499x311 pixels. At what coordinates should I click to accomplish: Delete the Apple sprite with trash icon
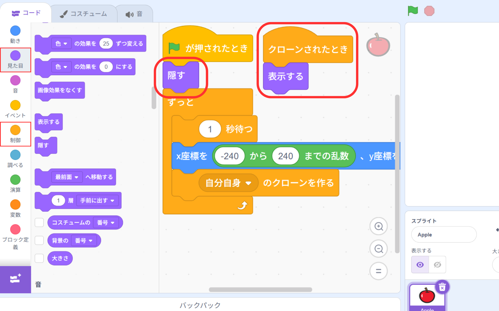pyautogui.click(x=442, y=287)
